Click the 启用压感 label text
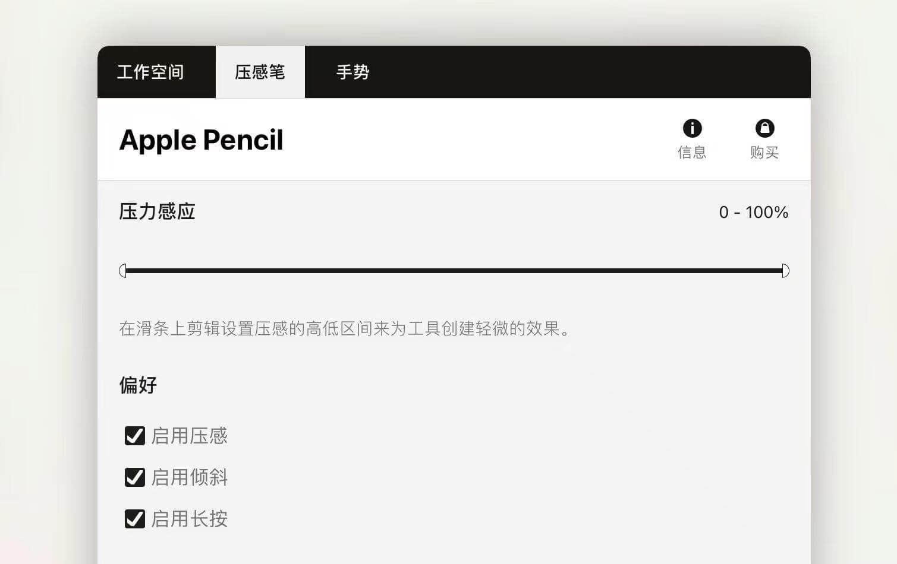 coord(190,436)
